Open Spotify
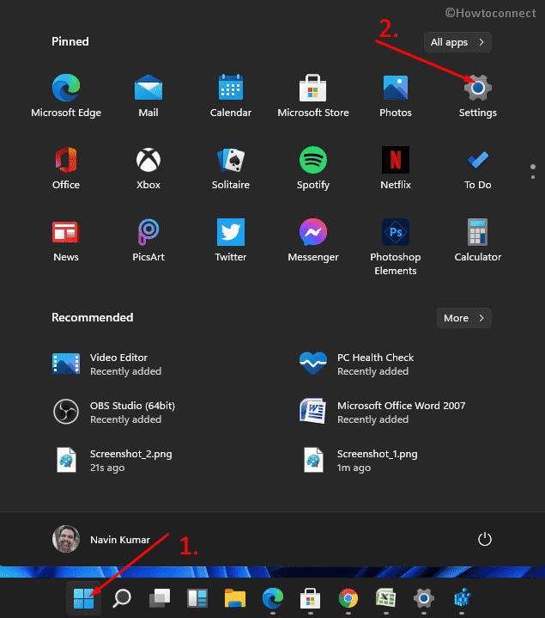 pyautogui.click(x=312, y=168)
